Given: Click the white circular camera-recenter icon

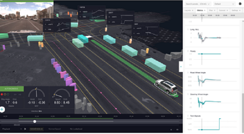Looking at the screenshot, I should point(2,109).
